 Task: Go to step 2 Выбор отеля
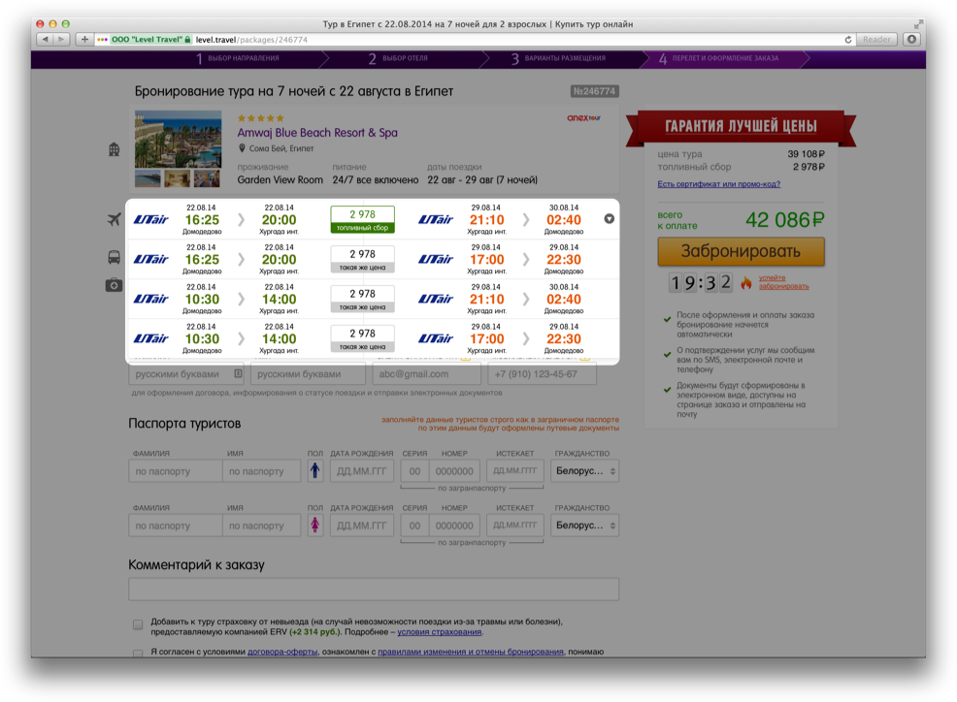(398, 58)
